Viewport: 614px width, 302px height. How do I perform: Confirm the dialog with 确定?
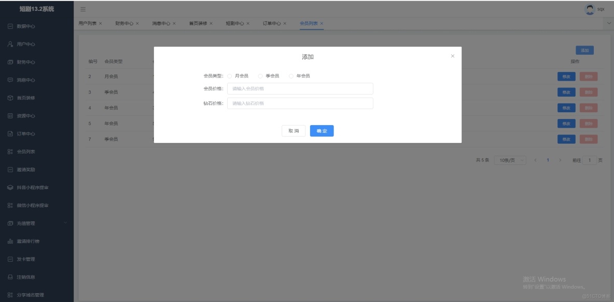322,131
